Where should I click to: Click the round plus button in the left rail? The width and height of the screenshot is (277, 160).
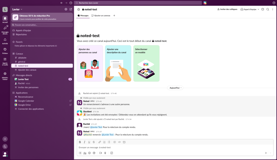tap(5, 139)
